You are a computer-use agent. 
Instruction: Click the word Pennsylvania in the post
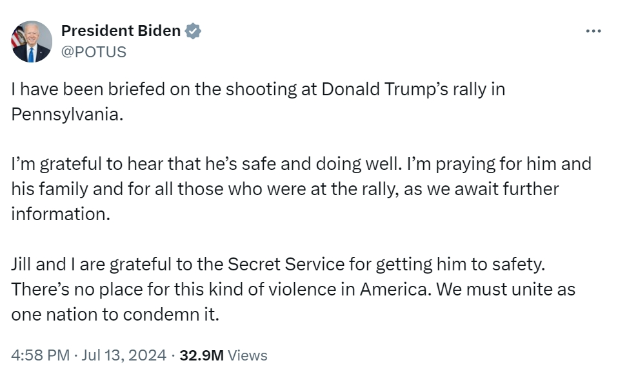[67, 115]
